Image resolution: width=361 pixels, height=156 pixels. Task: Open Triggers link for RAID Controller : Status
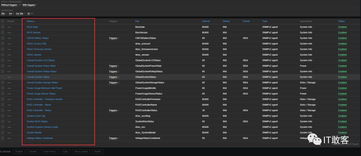point(113,110)
